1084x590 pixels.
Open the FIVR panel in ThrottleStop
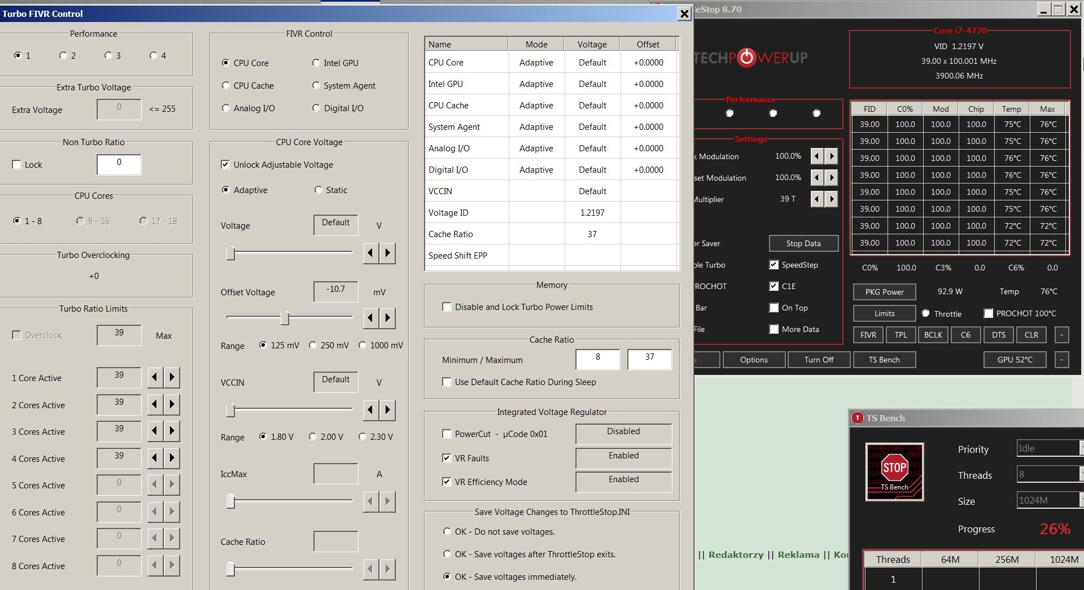(x=868, y=335)
